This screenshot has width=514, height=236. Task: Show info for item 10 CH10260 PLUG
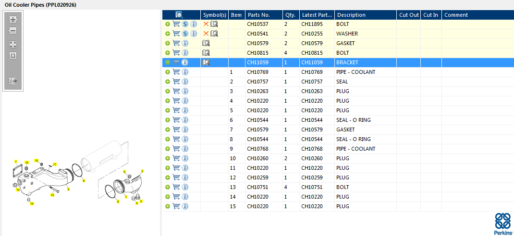185,158
